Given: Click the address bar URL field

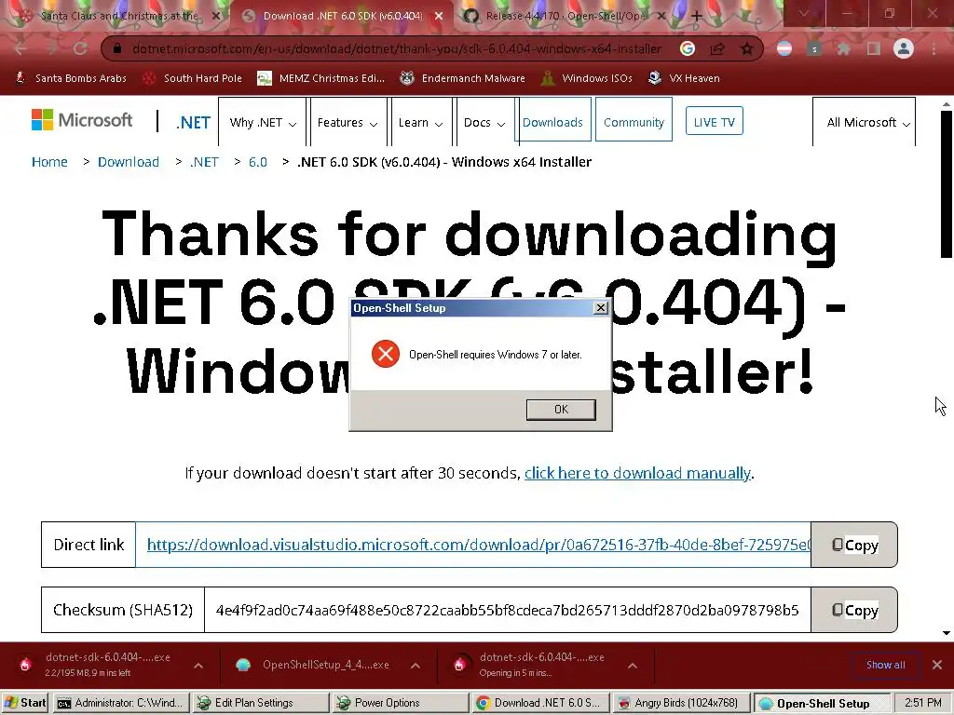Looking at the screenshot, I should click(396, 48).
